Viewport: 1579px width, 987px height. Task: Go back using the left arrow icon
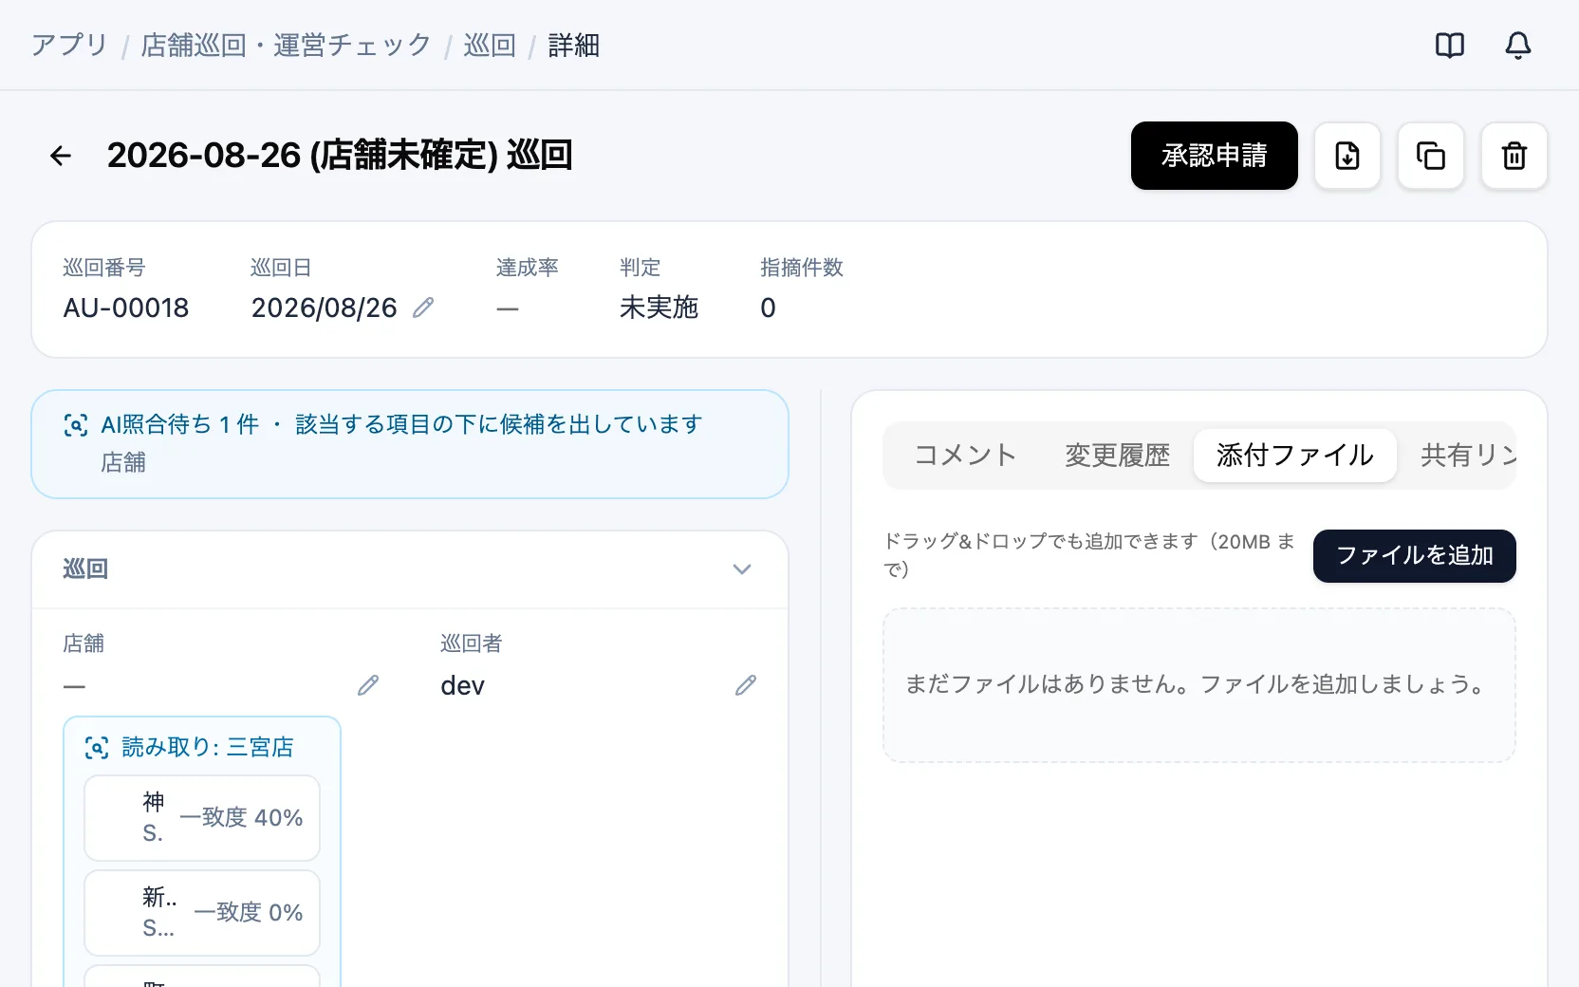tap(61, 156)
